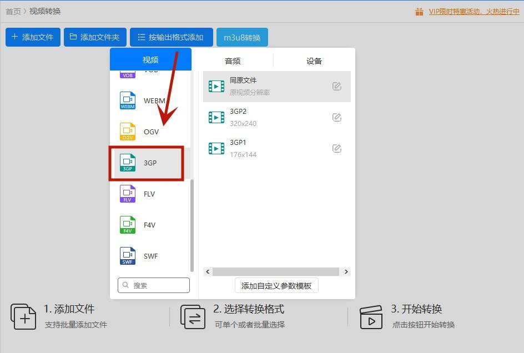524x353 pixels.
Task: Click the 点击按钮开始转换 text
Action: pos(423,325)
